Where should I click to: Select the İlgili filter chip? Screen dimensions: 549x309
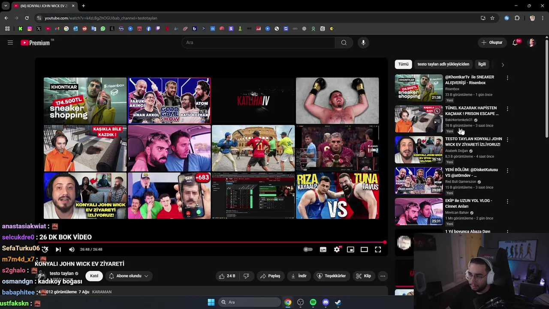point(482,64)
